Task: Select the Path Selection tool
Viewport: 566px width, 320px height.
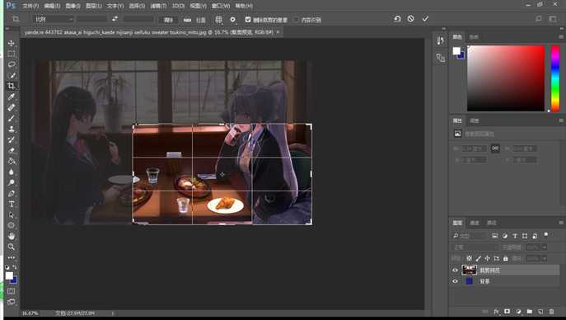Action: pos(12,215)
